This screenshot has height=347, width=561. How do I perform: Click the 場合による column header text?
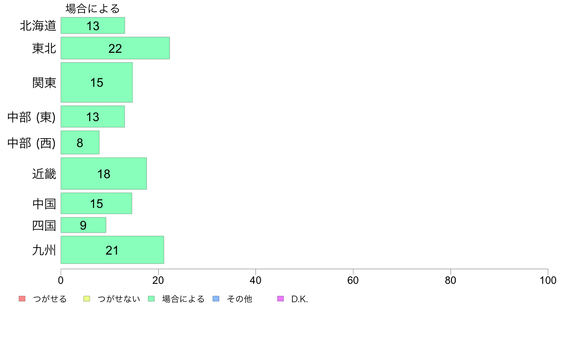click(x=93, y=8)
